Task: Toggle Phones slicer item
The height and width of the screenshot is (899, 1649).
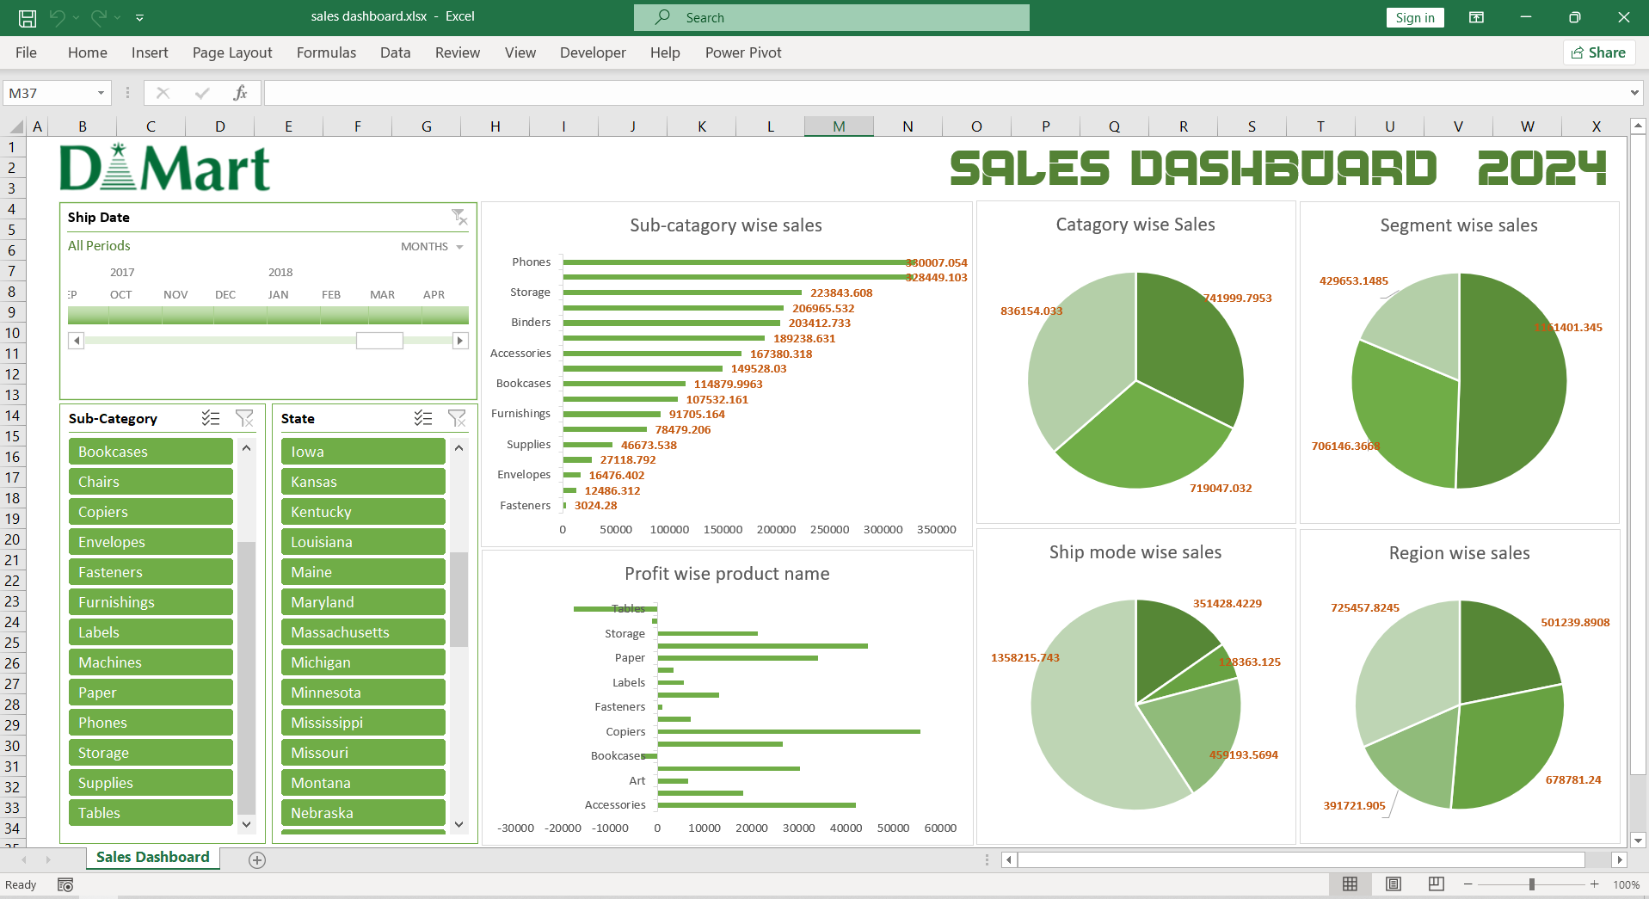Action: (x=151, y=723)
